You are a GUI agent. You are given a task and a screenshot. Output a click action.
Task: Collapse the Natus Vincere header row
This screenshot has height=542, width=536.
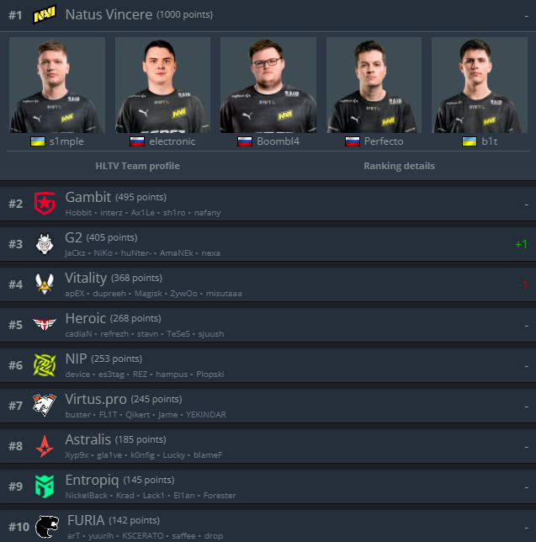(268, 15)
